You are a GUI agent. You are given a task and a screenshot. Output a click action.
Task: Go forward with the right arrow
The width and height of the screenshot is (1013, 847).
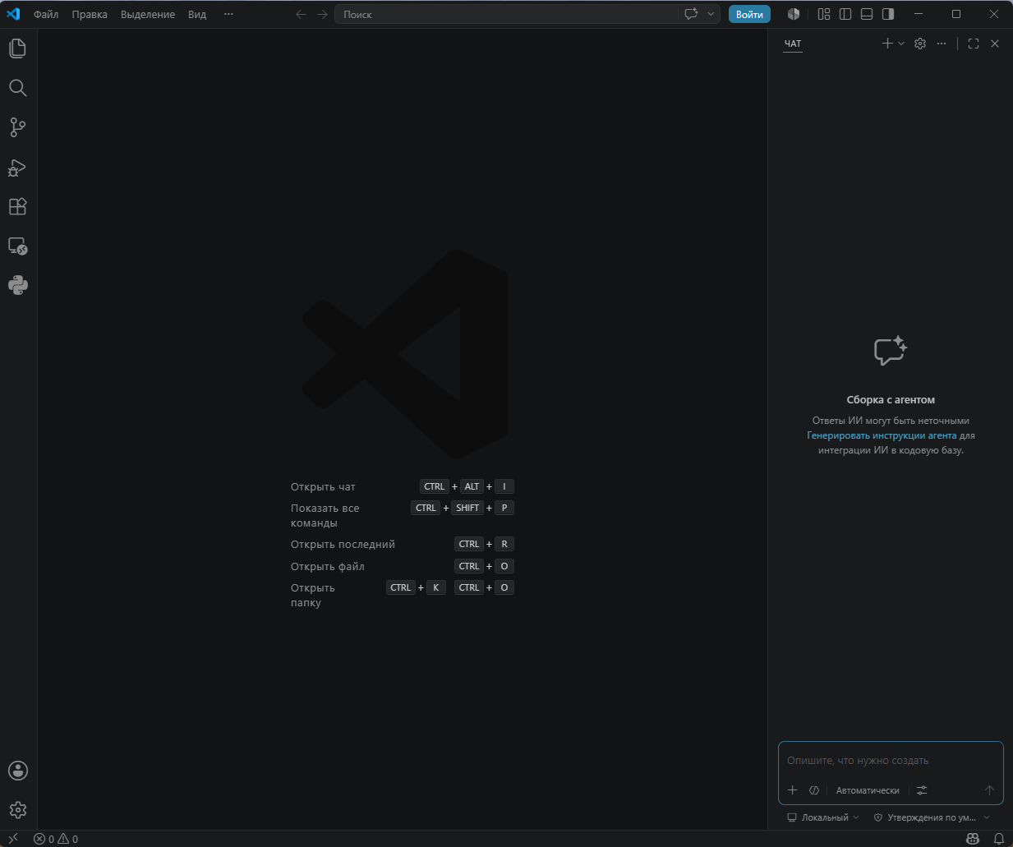pyautogui.click(x=322, y=14)
